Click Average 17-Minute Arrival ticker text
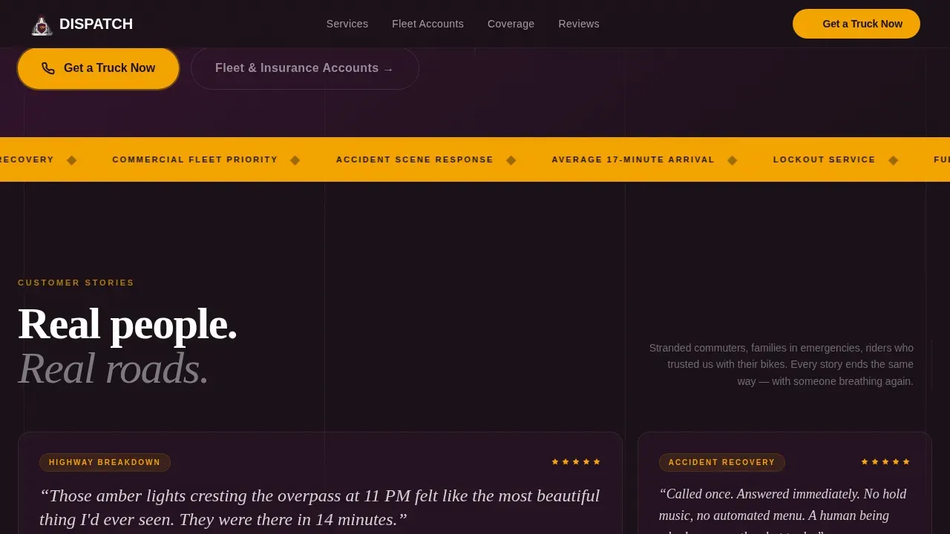 tap(633, 159)
